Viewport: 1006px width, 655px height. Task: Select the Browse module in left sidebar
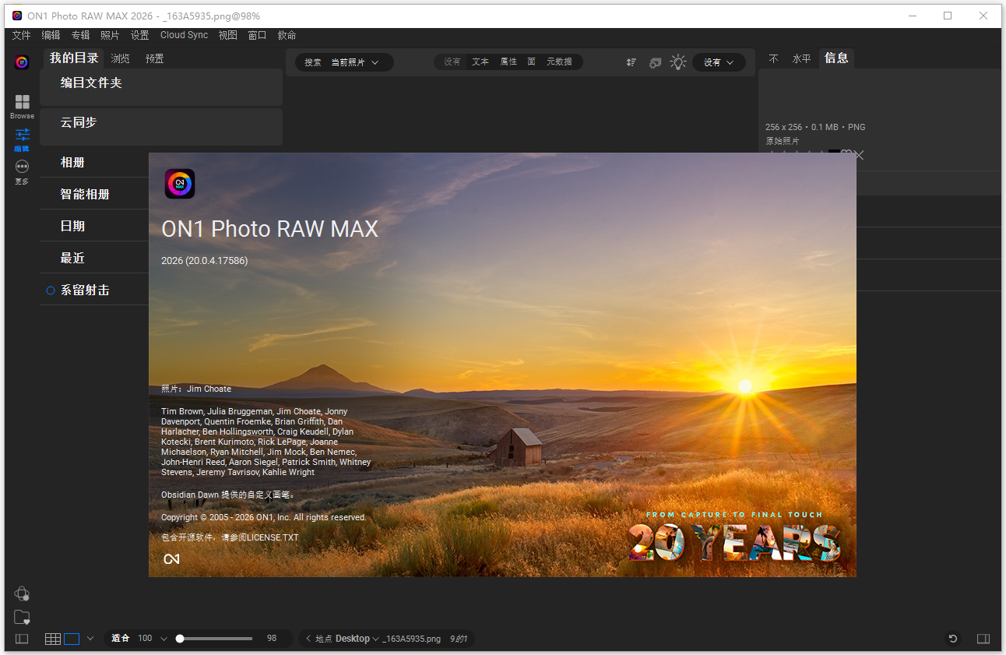(22, 105)
